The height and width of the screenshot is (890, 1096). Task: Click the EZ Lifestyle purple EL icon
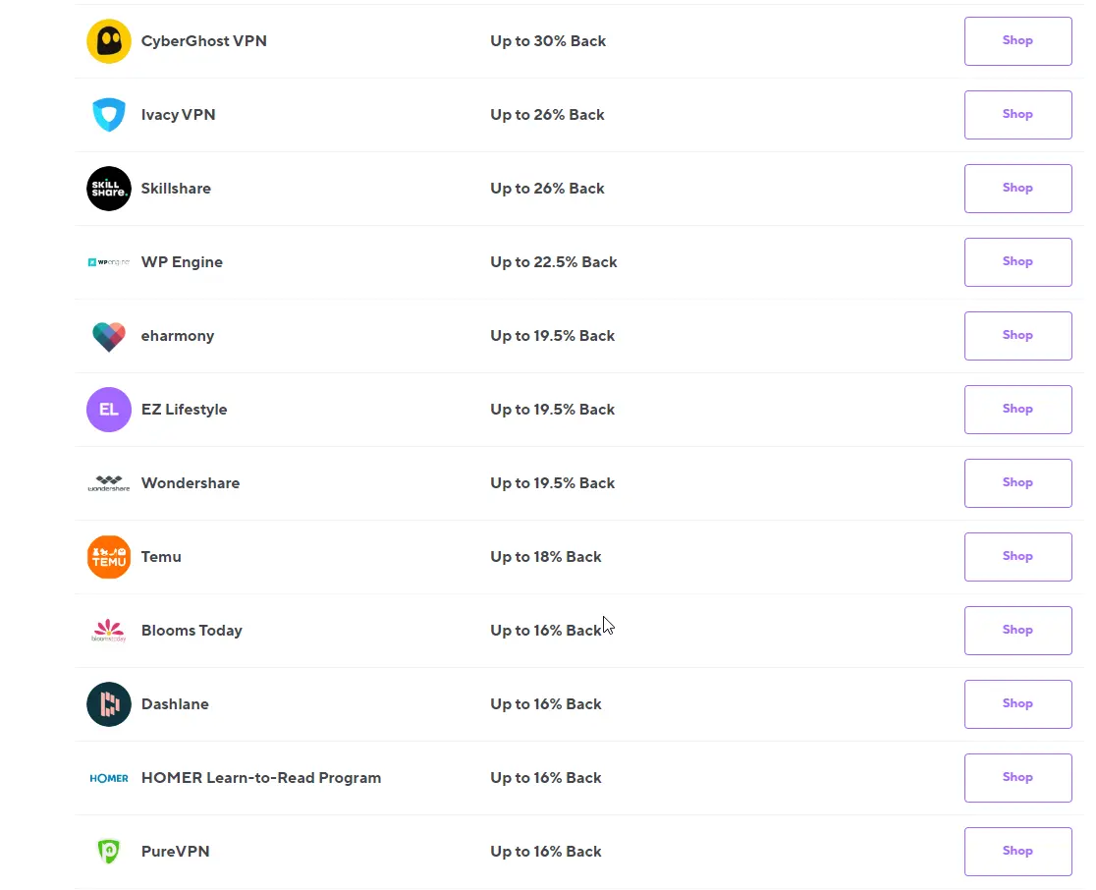(x=108, y=410)
